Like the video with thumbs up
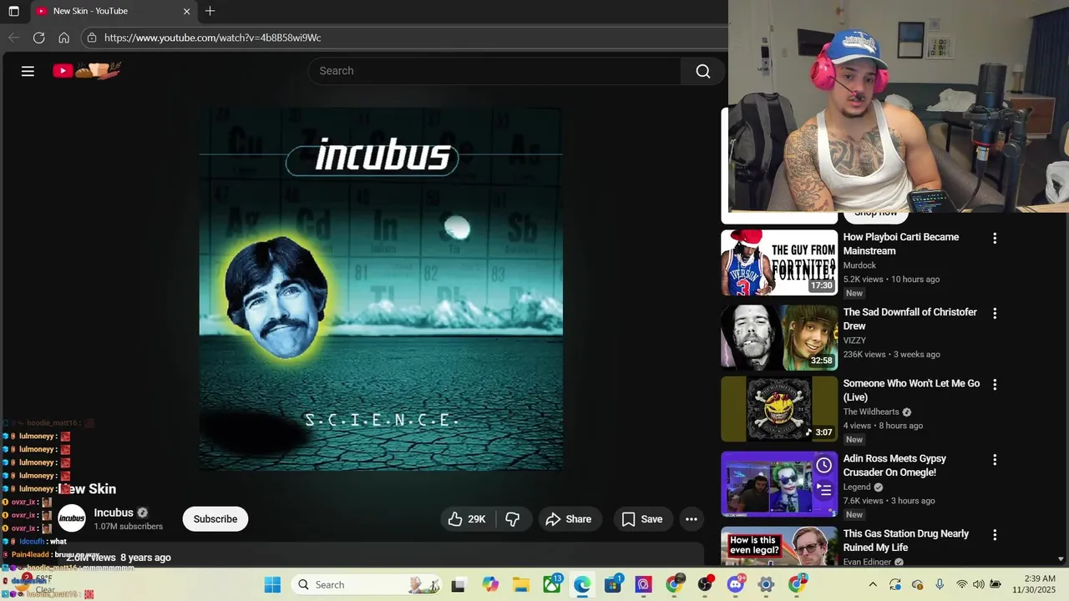This screenshot has width=1069, height=601. 468,519
